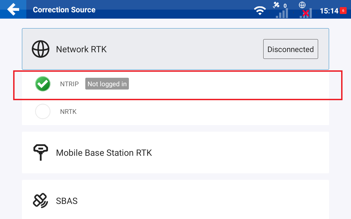Viewport: 351px width, 219px height.
Task: Tap the 15:14 clock display
Action: pyautogui.click(x=329, y=11)
